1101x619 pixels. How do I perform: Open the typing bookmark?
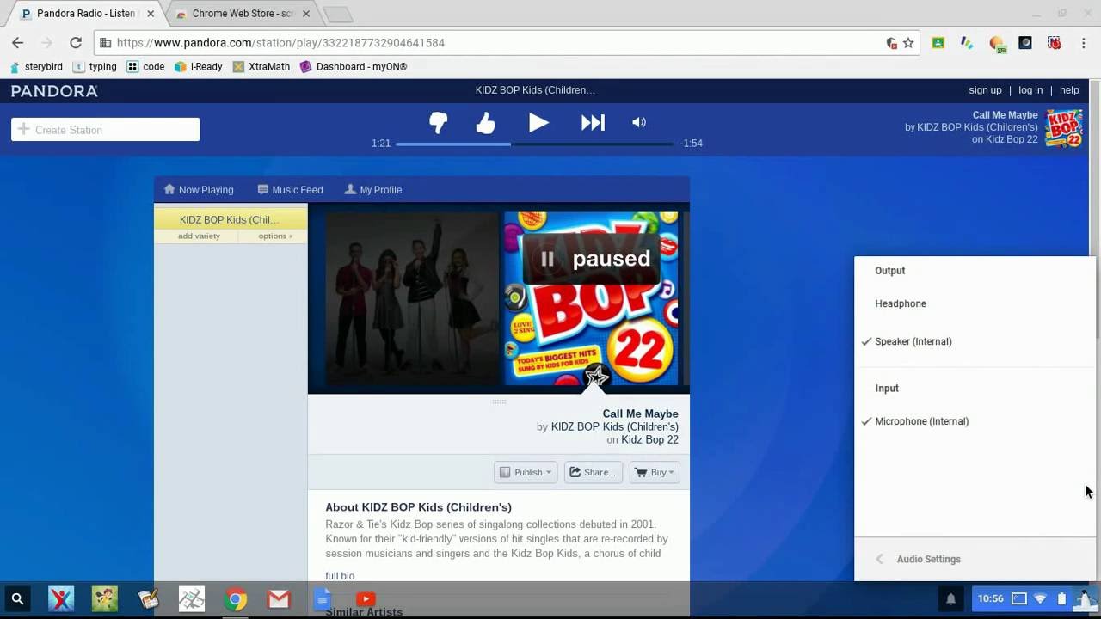pyautogui.click(x=95, y=66)
